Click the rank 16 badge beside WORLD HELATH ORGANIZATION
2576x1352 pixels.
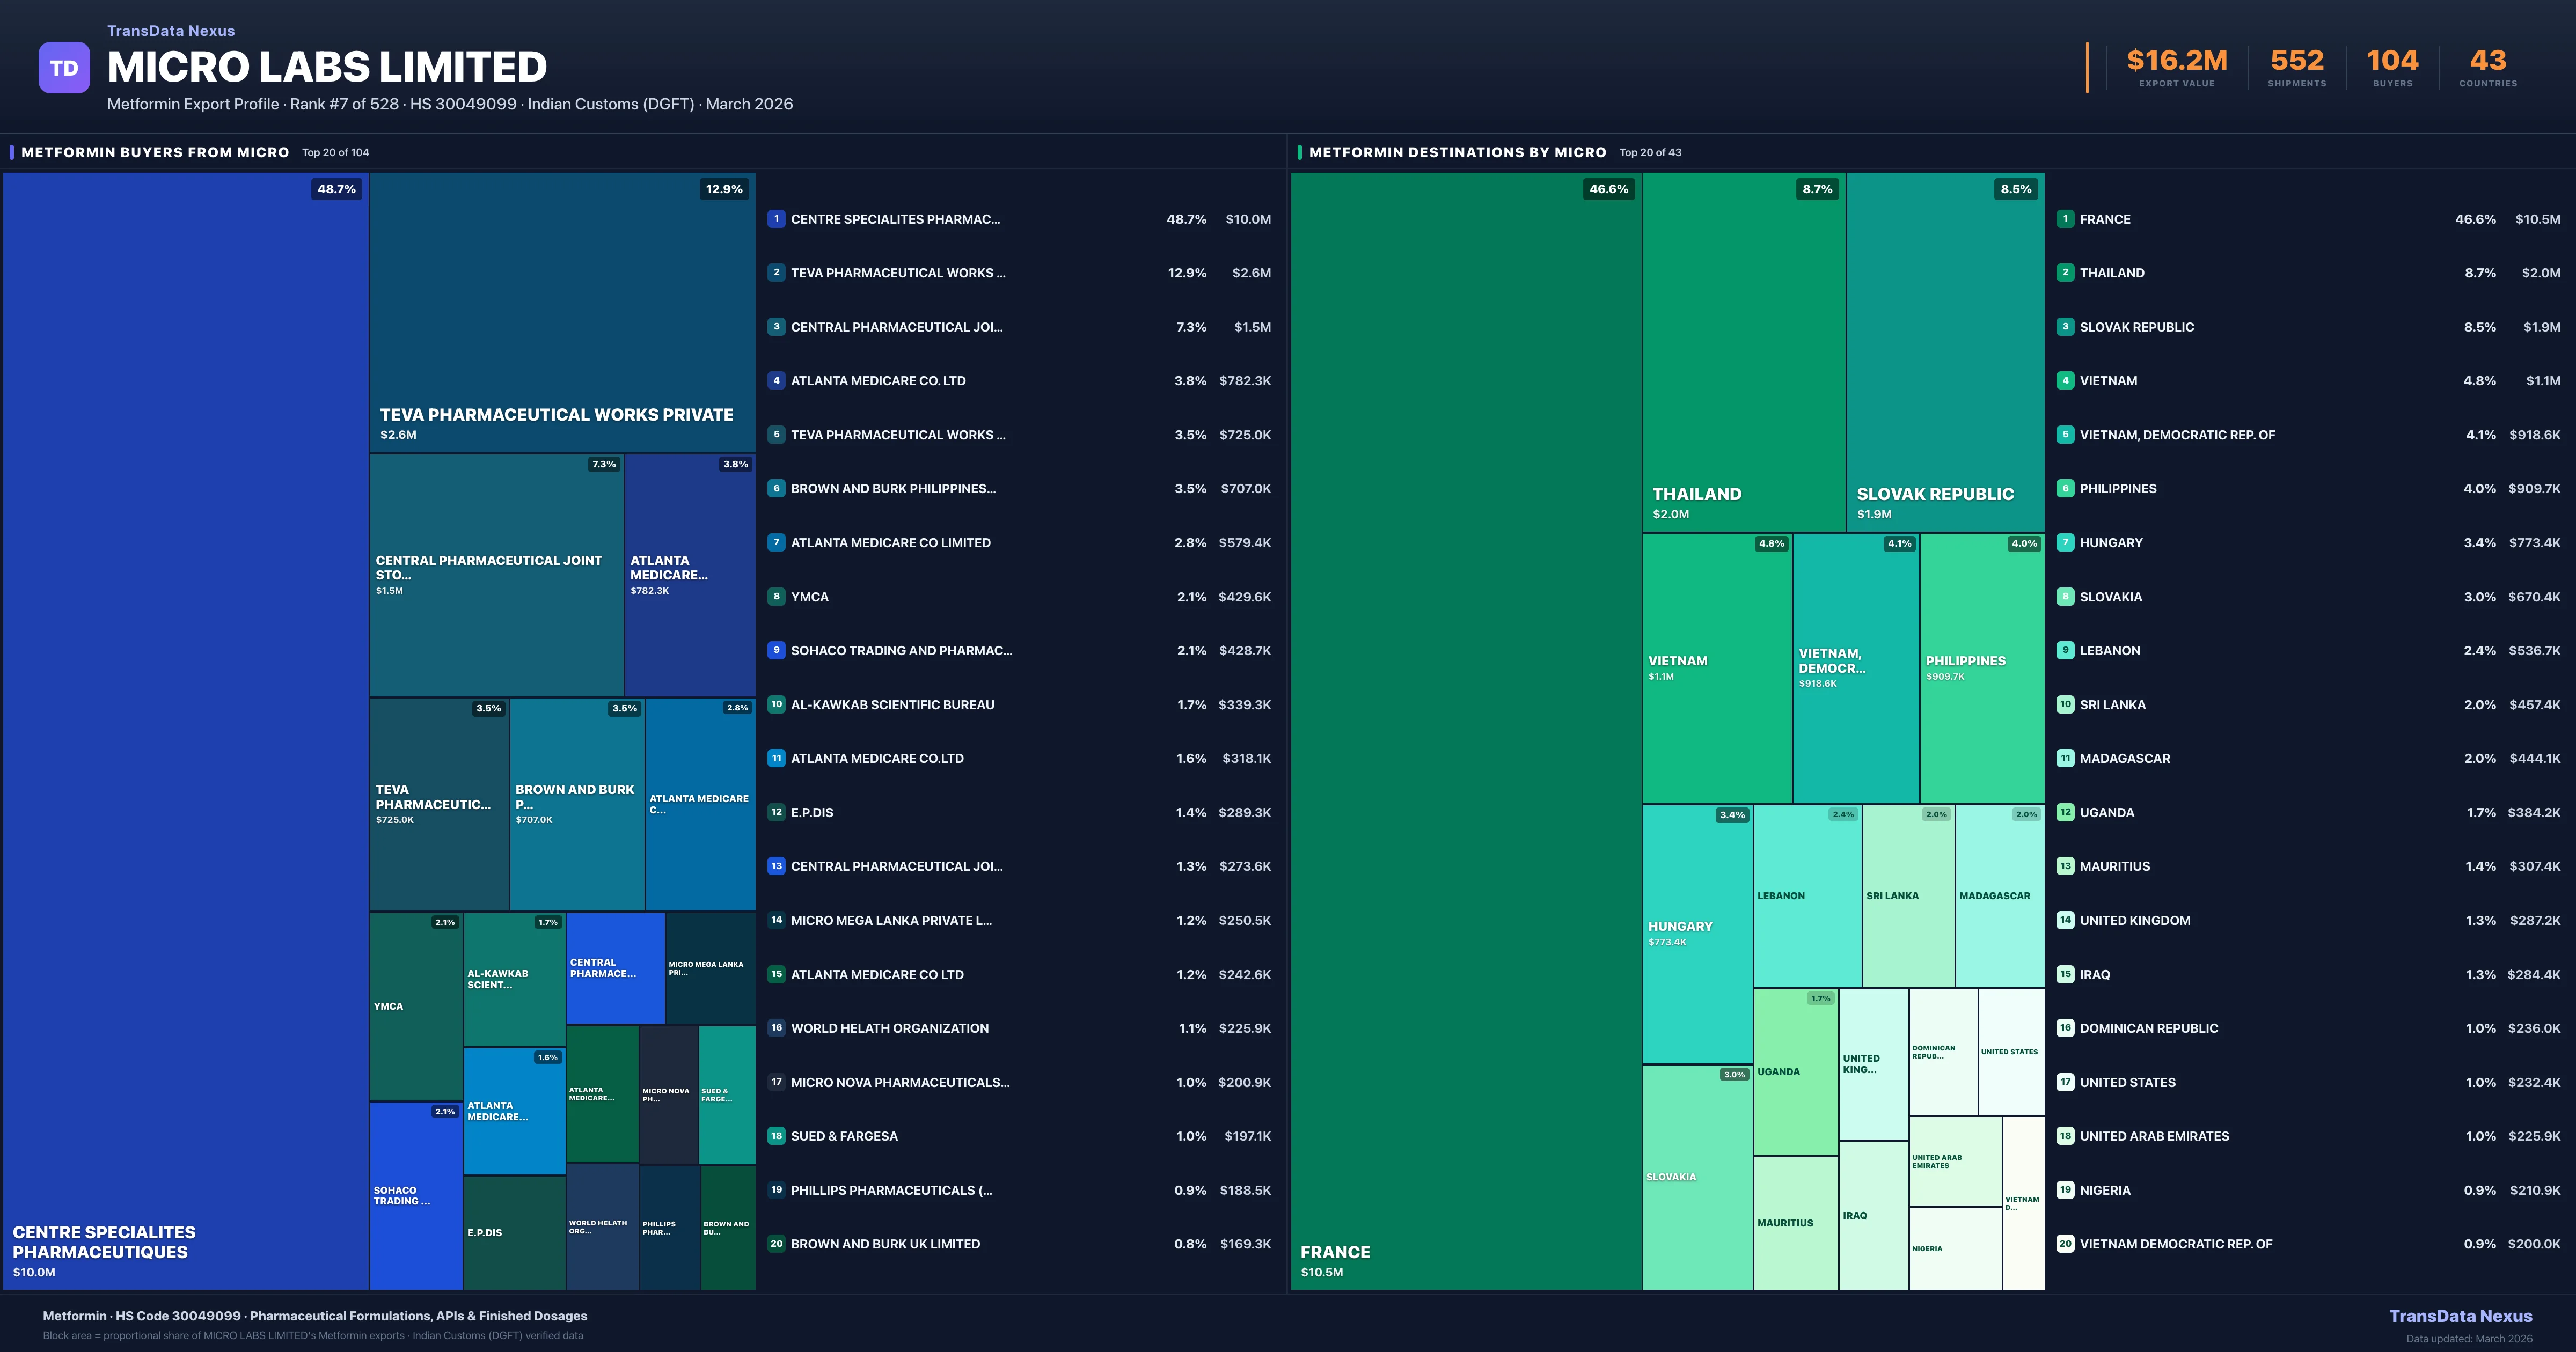tap(776, 1028)
